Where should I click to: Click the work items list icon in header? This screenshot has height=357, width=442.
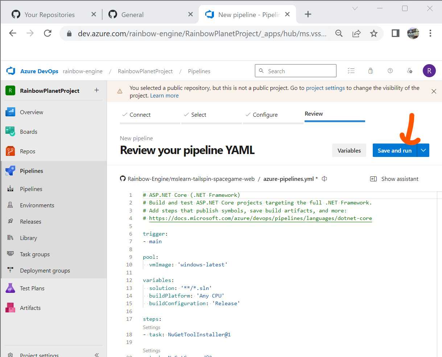pos(351,71)
